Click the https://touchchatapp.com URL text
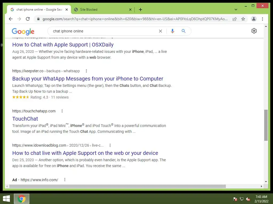The image size is (273, 204). pyautogui.click(x=34, y=111)
